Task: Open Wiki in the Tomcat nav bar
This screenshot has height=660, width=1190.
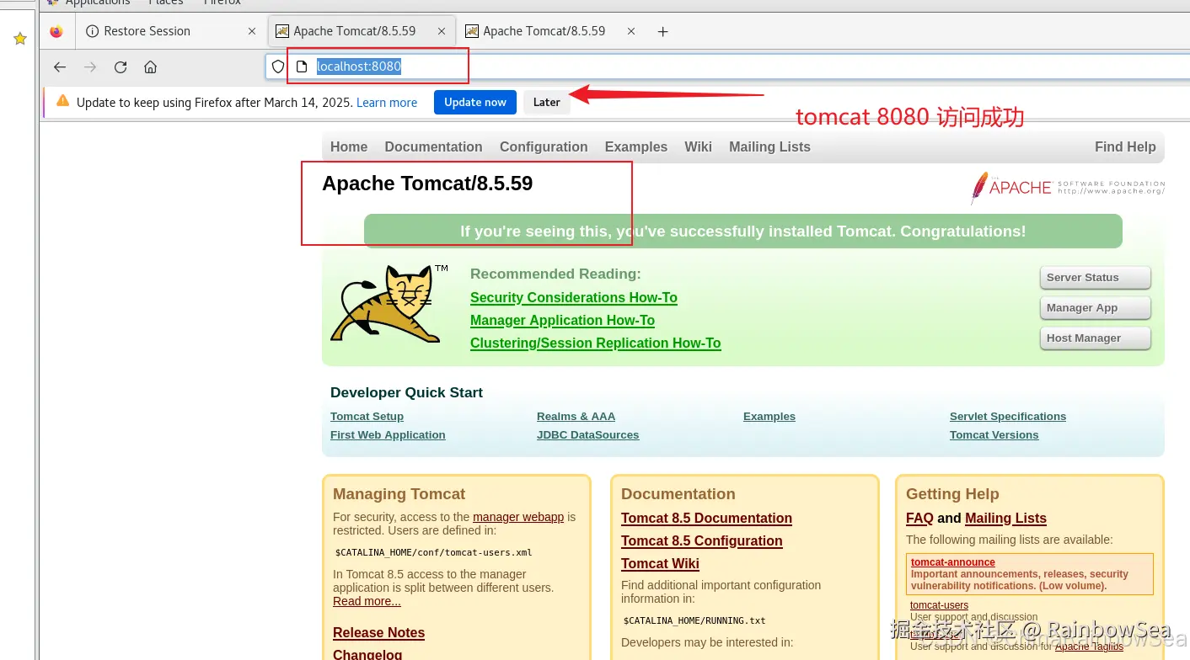Action: coord(698,146)
